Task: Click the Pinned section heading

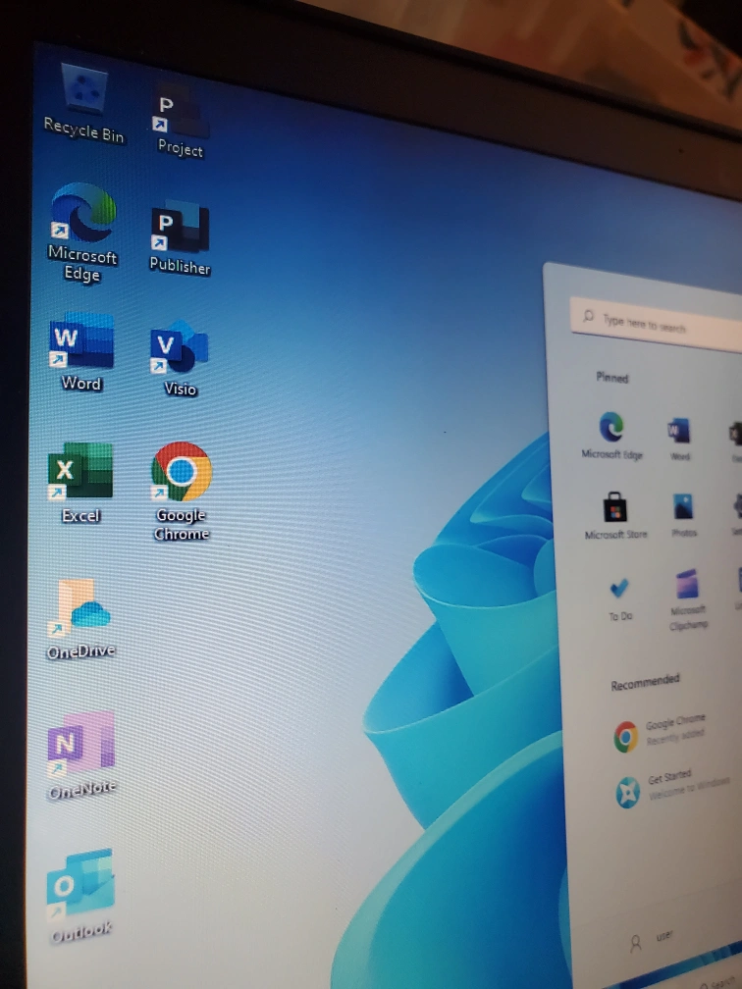Action: click(x=612, y=378)
